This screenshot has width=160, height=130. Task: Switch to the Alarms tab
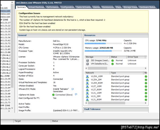tap(96, 7)
